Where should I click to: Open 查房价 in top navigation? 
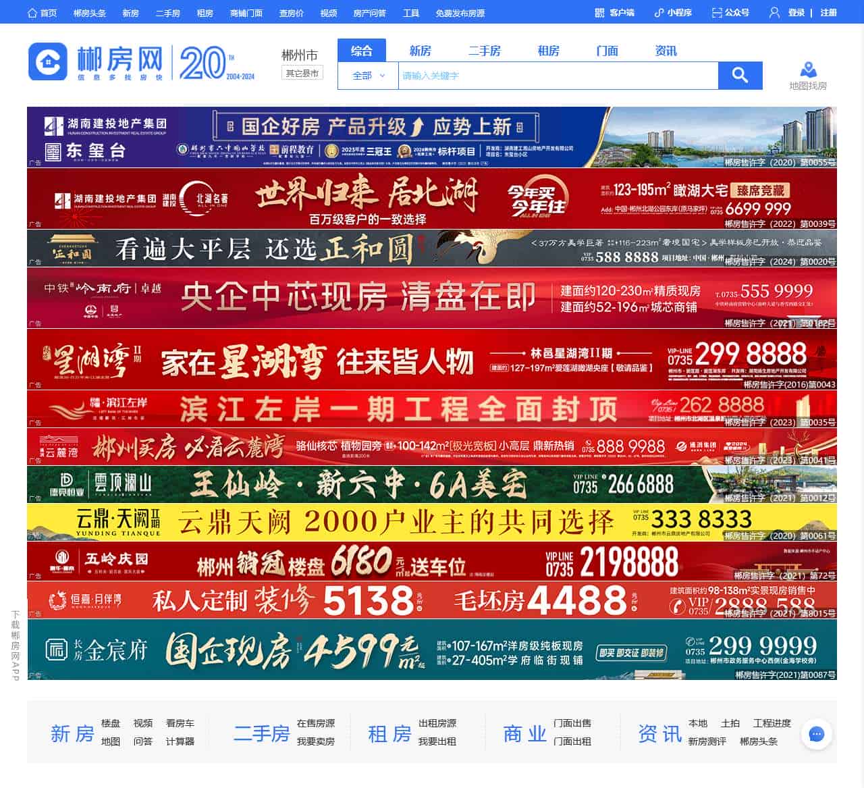[x=292, y=13]
